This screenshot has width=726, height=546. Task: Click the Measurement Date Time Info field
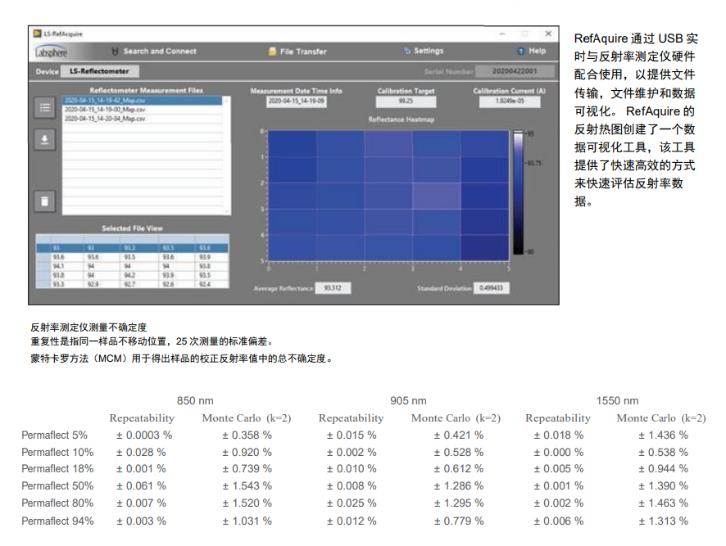297,102
